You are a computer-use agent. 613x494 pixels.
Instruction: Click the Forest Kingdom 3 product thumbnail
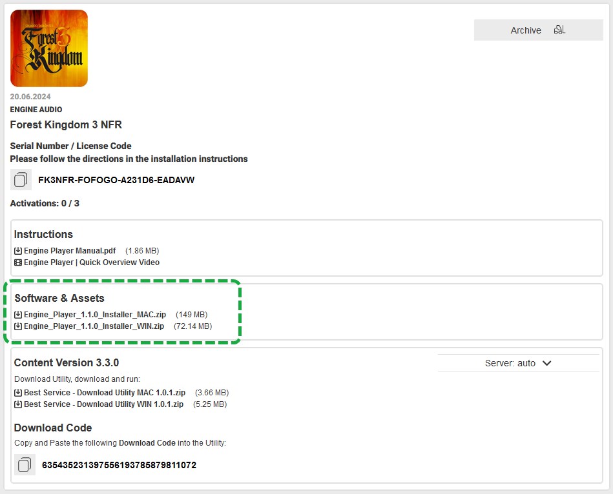coord(49,48)
